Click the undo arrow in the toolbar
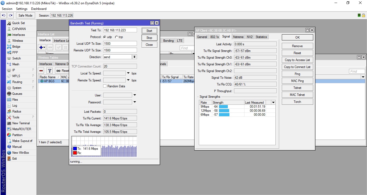The height and width of the screenshot is (195, 367). coord(4,16)
